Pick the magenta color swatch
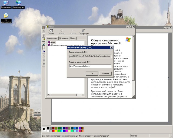173x138 pixels. [67, 131]
